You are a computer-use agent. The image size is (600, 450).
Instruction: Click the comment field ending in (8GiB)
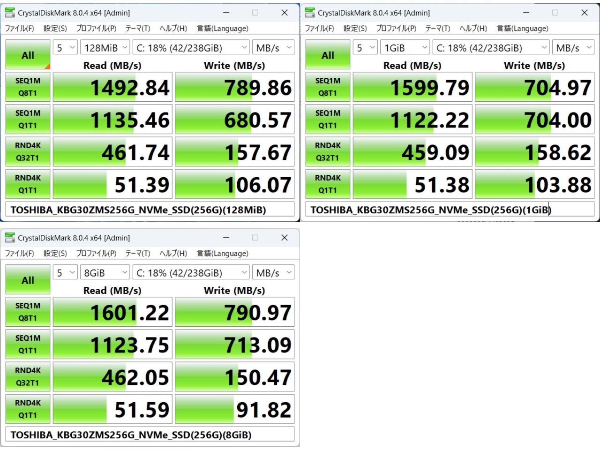[150, 435]
